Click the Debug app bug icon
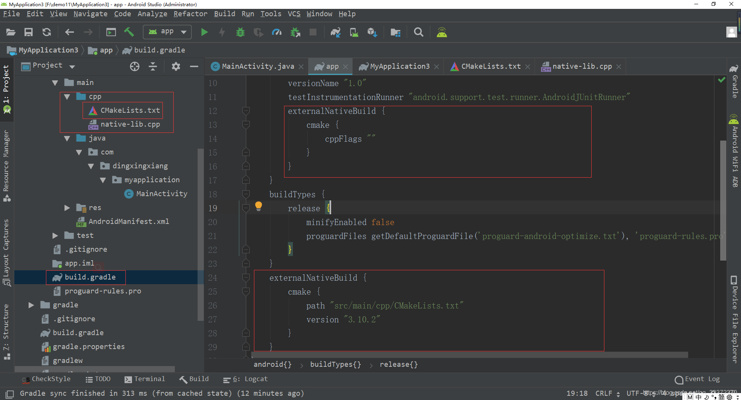This screenshot has height=400, width=741. tap(240, 32)
